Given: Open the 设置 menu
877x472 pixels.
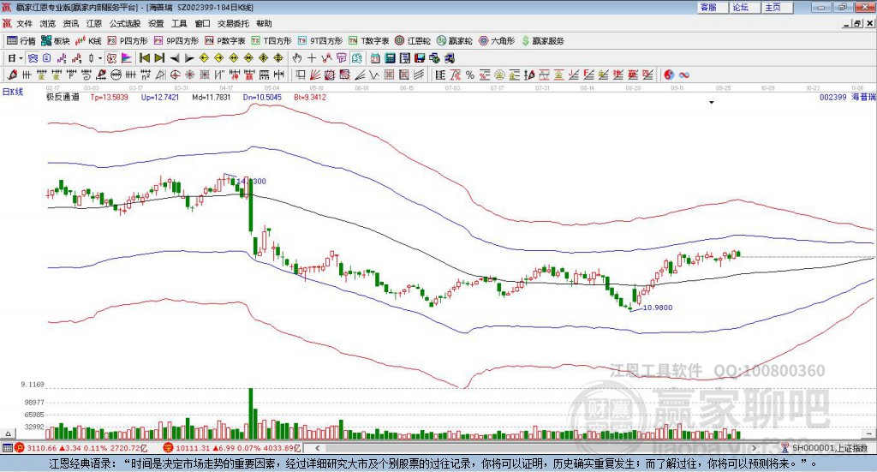Looking at the screenshot, I should tap(156, 23).
